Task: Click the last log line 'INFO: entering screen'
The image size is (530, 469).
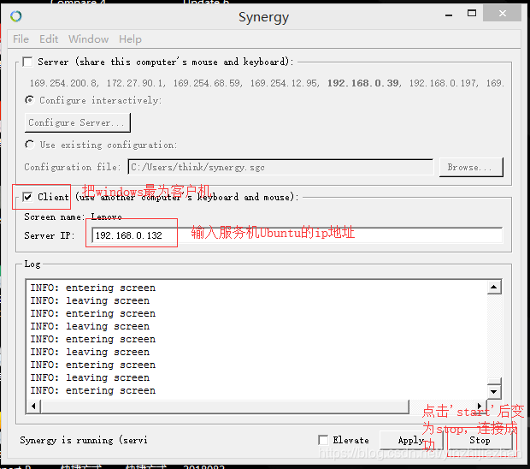Action: 93,390
